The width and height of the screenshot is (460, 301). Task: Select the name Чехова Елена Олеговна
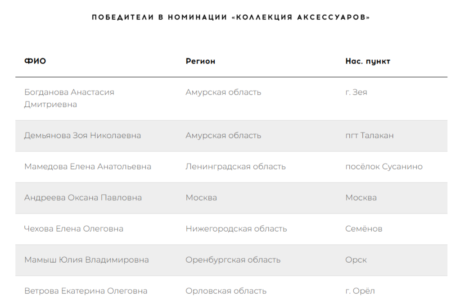coord(74,229)
